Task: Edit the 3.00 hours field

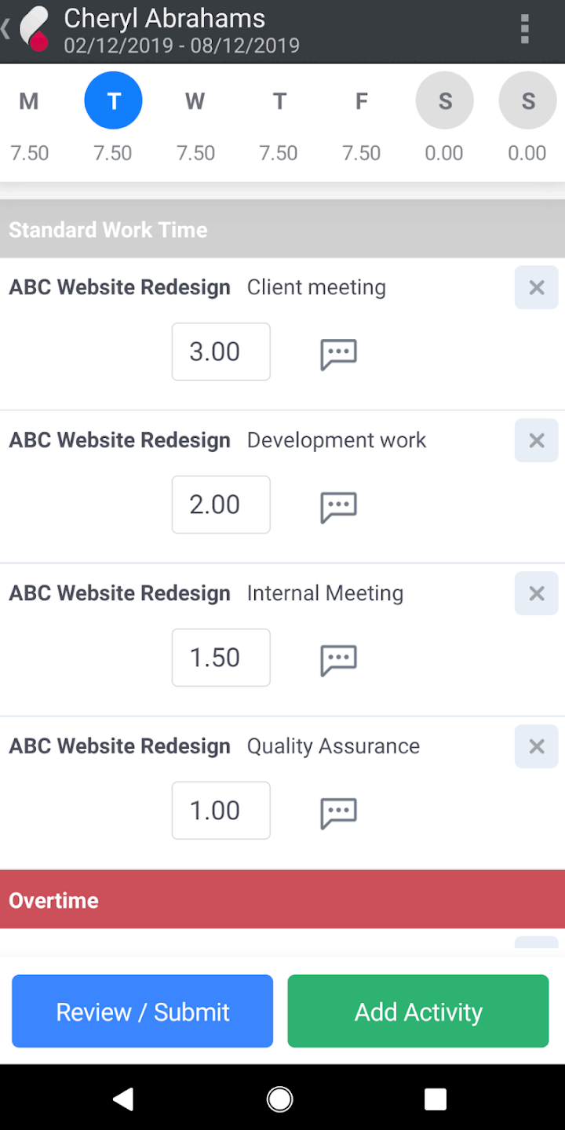Action: pos(221,352)
